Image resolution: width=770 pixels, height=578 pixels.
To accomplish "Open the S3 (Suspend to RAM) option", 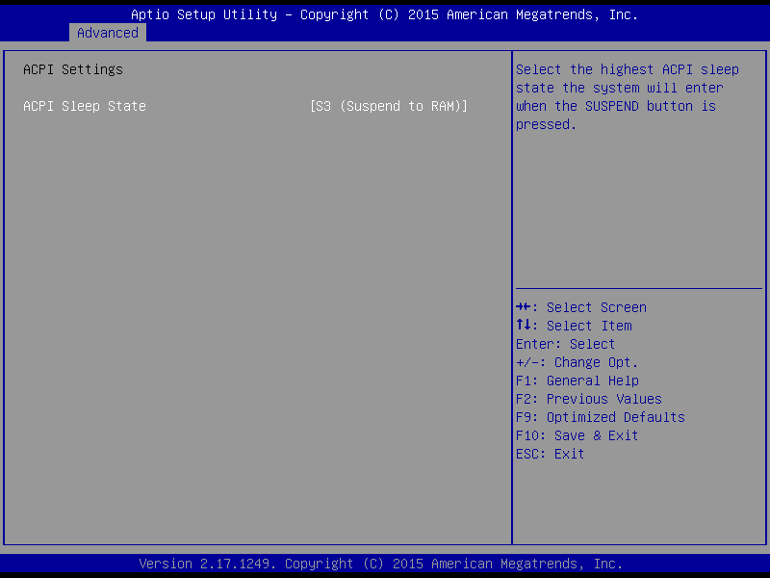I will click(388, 106).
